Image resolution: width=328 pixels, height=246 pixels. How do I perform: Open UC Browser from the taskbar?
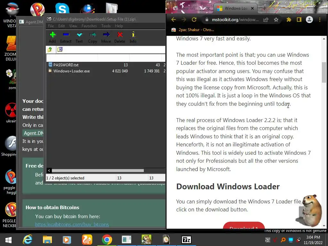[87, 240]
